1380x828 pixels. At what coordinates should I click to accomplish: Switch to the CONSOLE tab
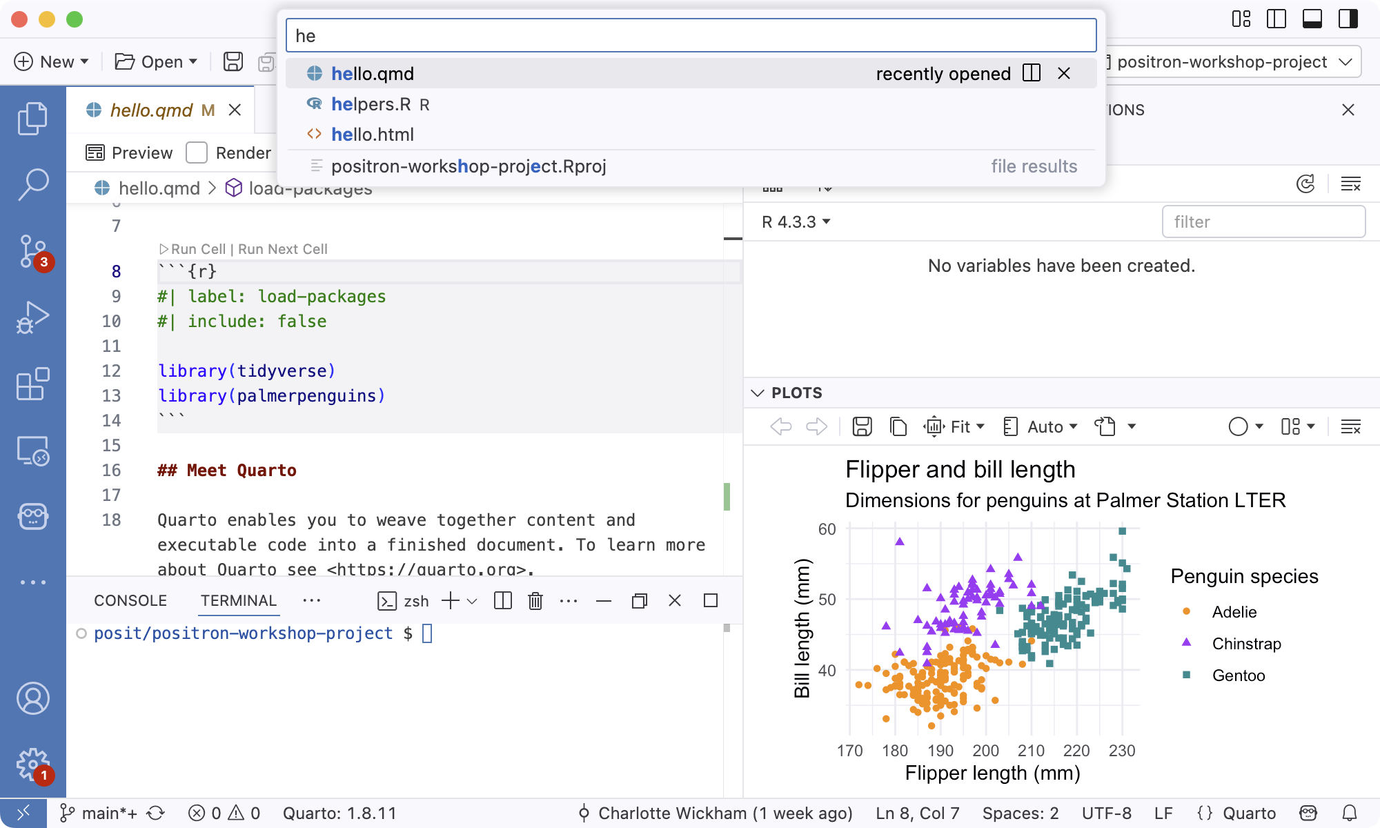[130, 601]
